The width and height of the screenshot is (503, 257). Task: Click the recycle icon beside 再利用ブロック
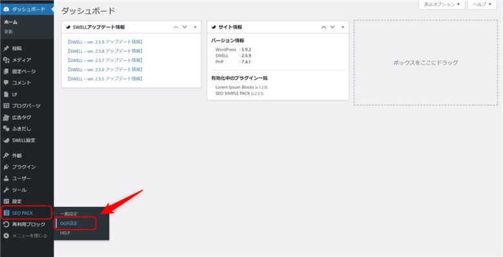(x=6, y=224)
